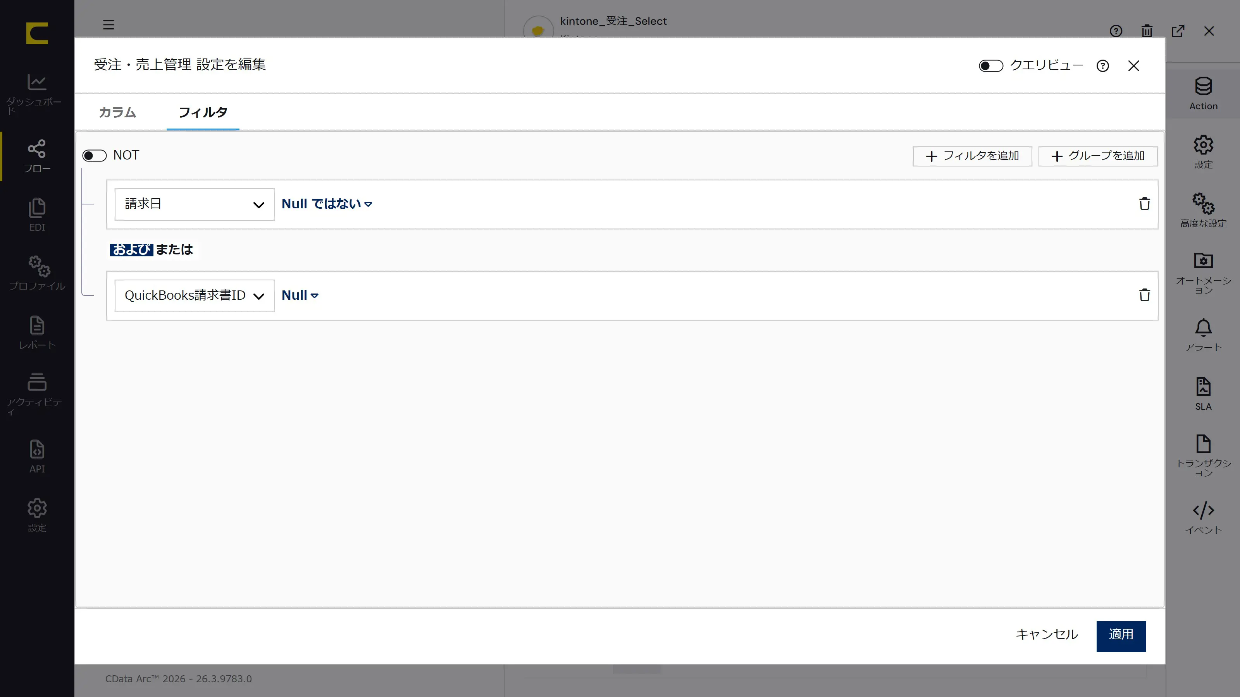
Task: Close the 設定を編集 dialog
Action: pyautogui.click(x=1133, y=66)
